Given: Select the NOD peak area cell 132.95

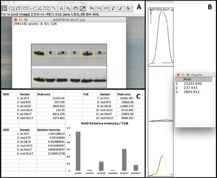Looking at the screenshot, I should (x=51, y=110).
